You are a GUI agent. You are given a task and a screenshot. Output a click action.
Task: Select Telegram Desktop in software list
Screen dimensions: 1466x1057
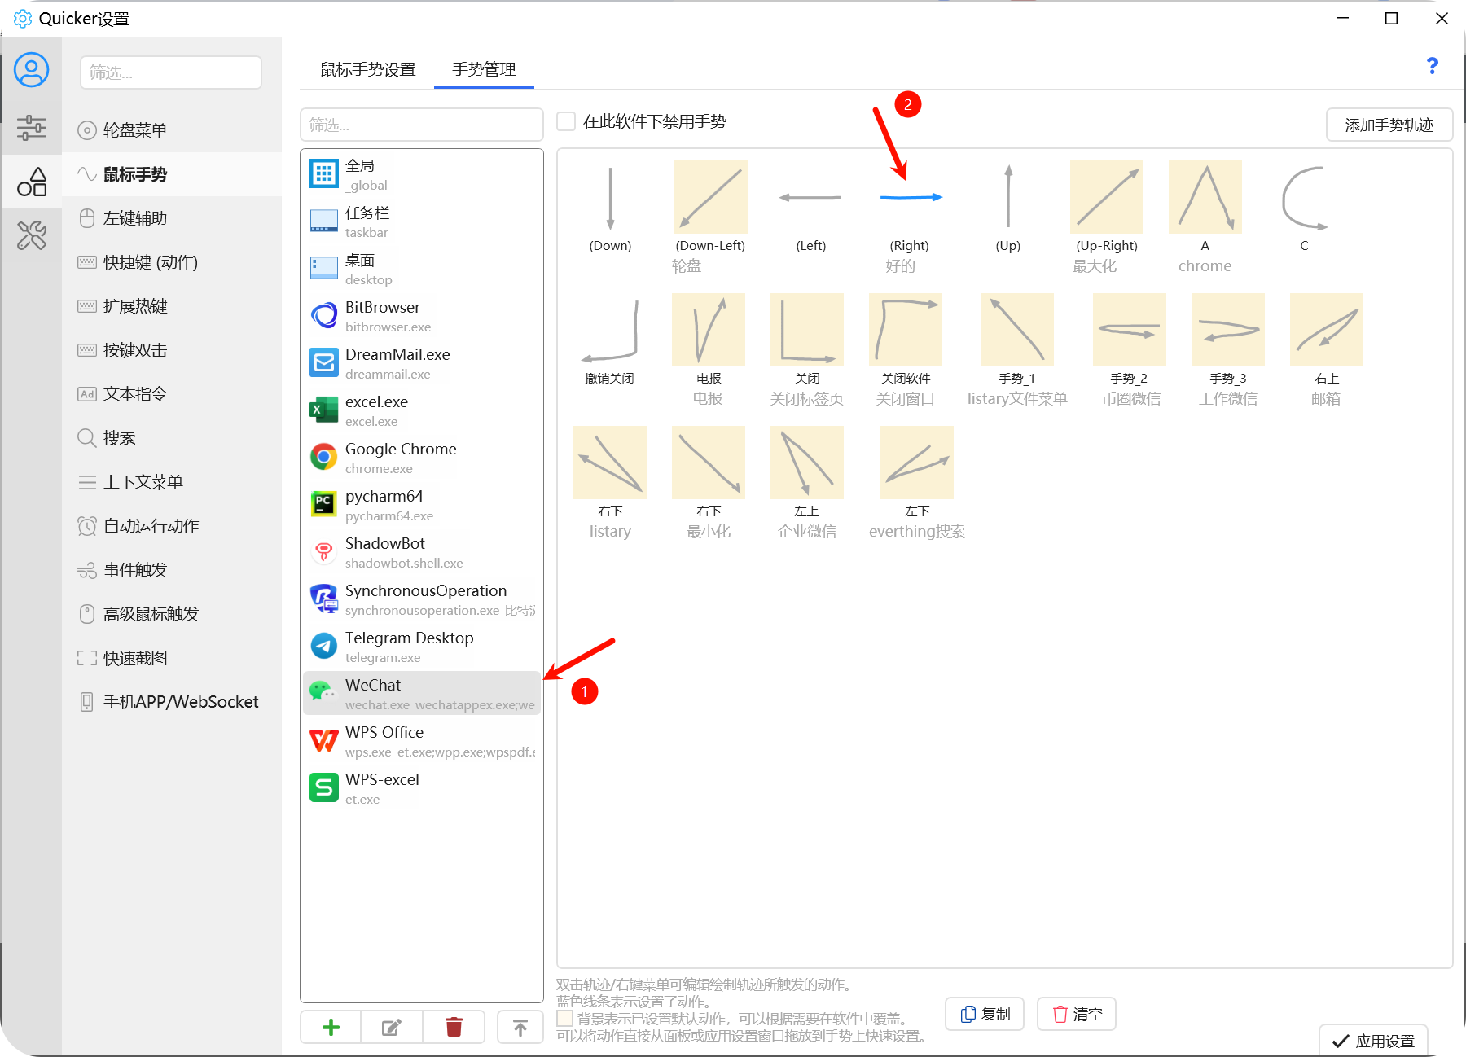[422, 647]
